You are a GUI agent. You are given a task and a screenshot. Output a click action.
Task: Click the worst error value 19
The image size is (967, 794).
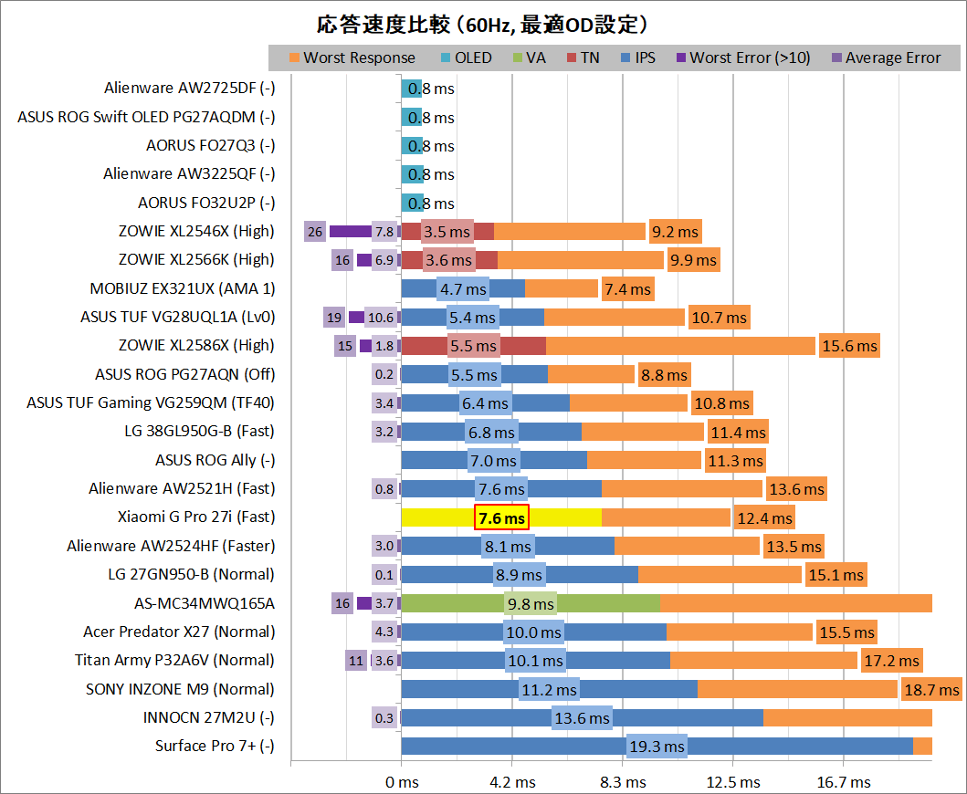click(x=334, y=318)
